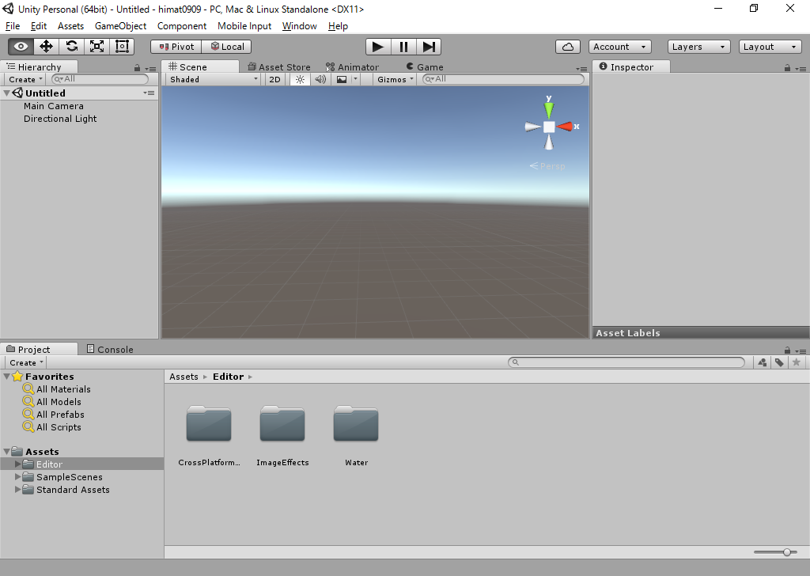Select All Scripts favorite
This screenshot has height=576, width=810.
click(x=52, y=426)
